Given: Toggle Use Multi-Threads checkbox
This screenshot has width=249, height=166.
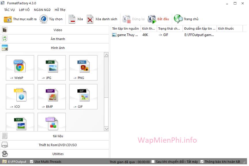Looking at the screenshot, I should [31, 162].
